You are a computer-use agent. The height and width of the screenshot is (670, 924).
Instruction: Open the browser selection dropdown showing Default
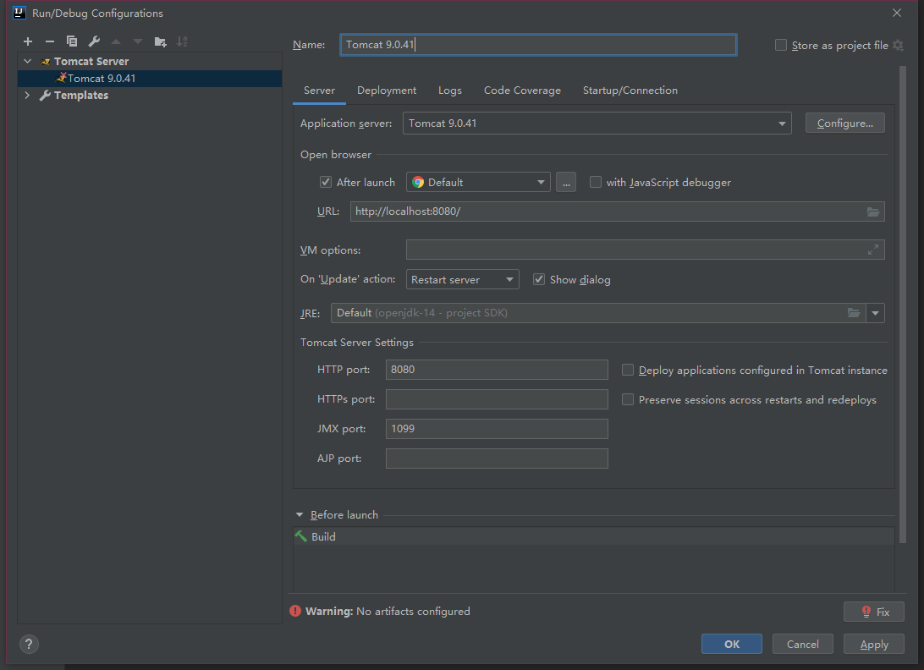(x=478, y=182)
